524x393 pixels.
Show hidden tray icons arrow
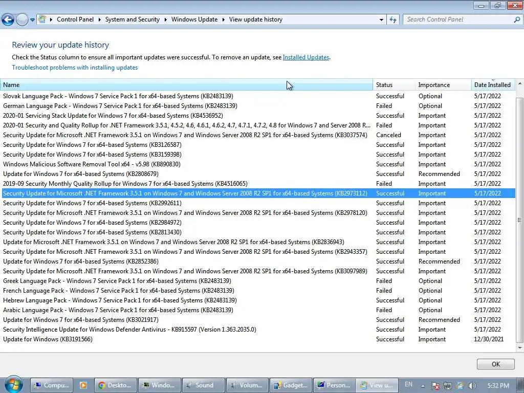point(423,386)
